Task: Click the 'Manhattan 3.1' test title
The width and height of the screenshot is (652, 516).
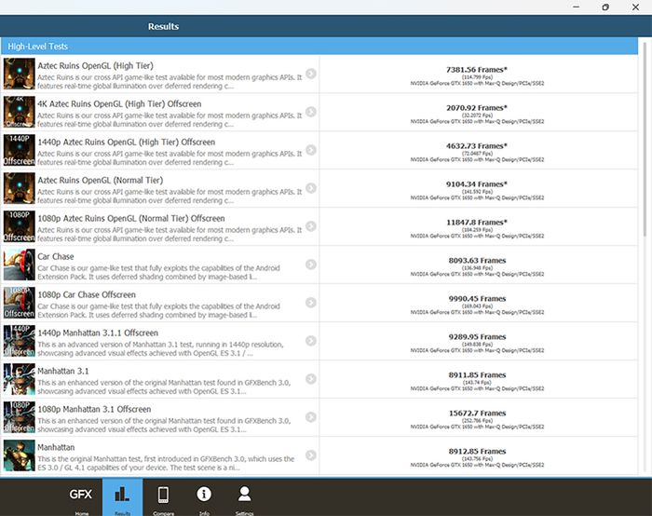Action: [62, 371]
